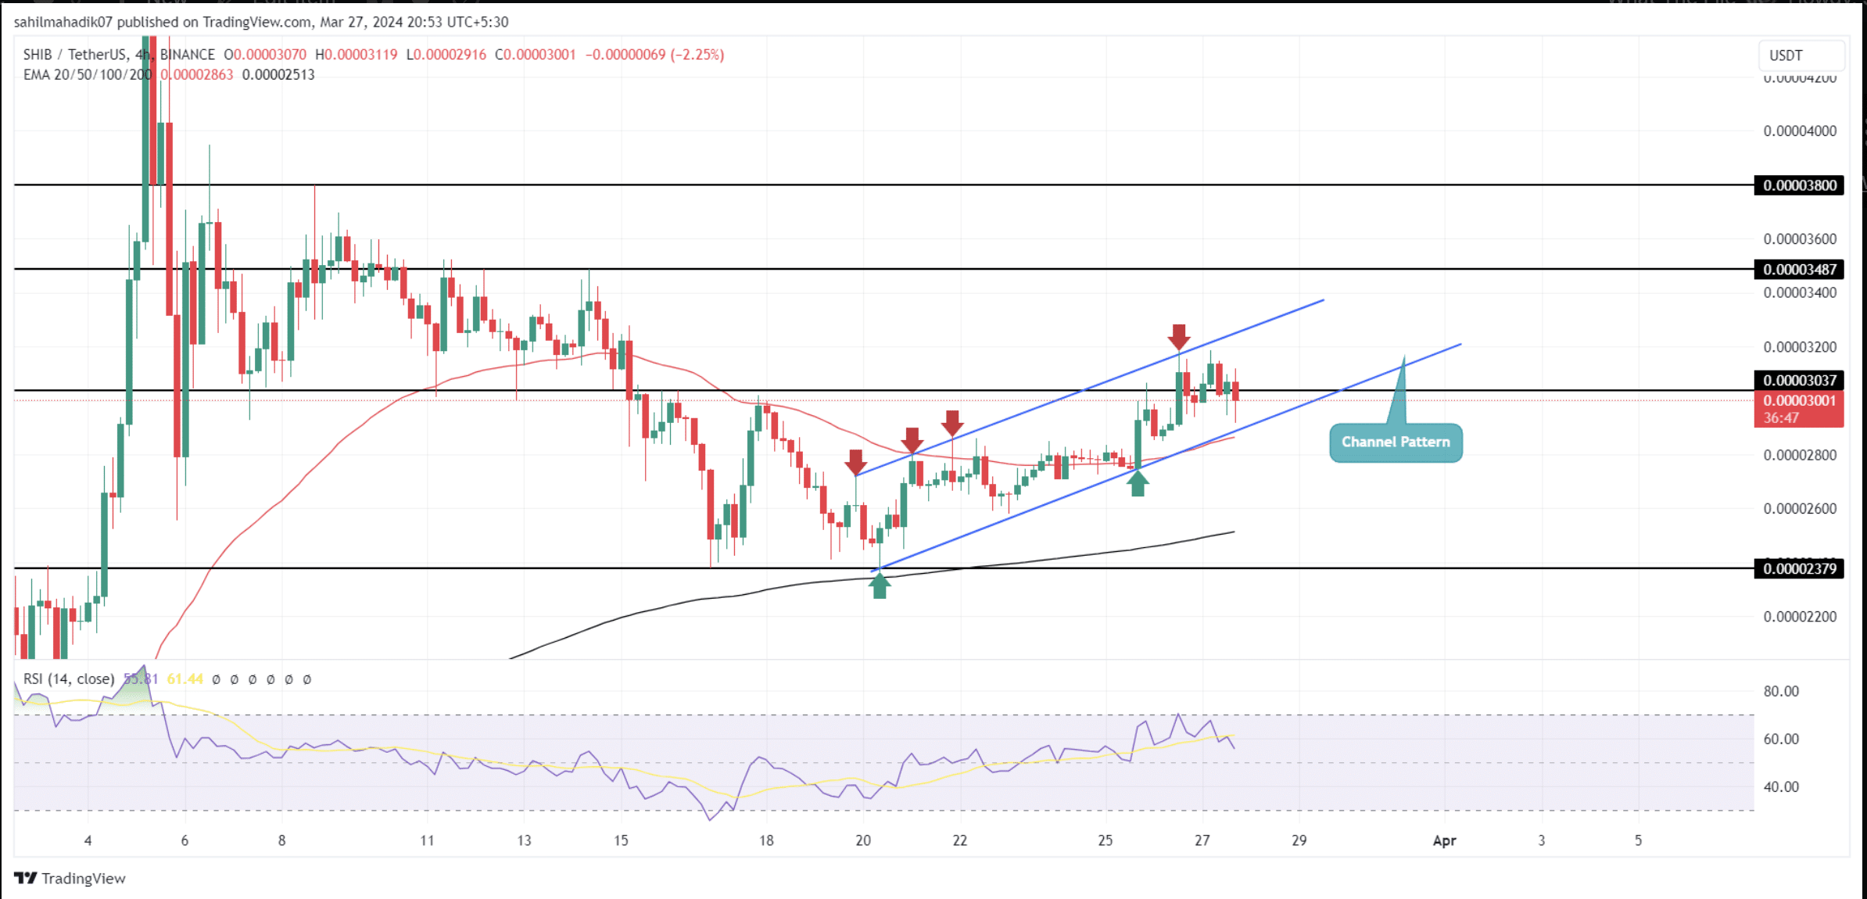
Task: Click the RSI 40.00 axis label
Action: coord(1781,787)
